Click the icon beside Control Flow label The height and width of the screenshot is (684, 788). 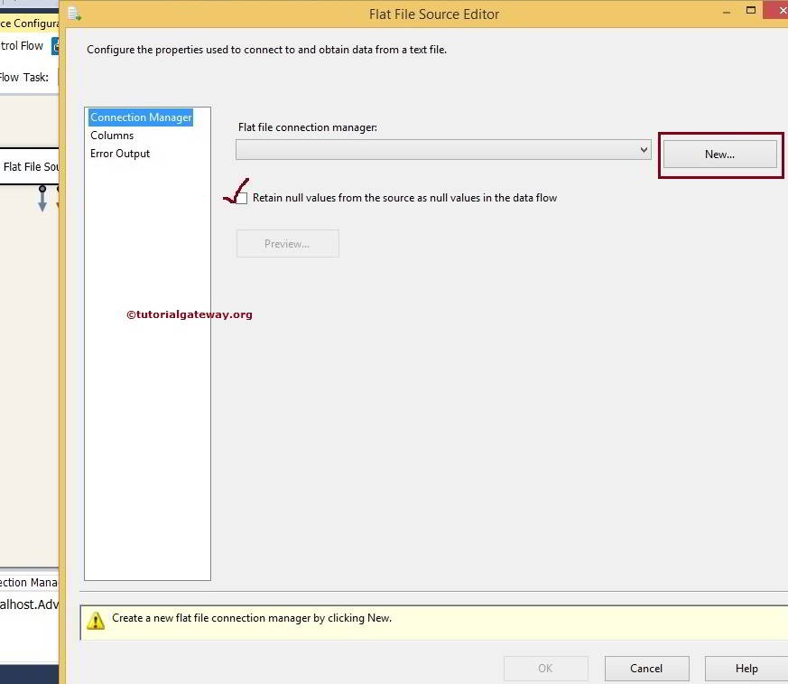tap(57, 45)
